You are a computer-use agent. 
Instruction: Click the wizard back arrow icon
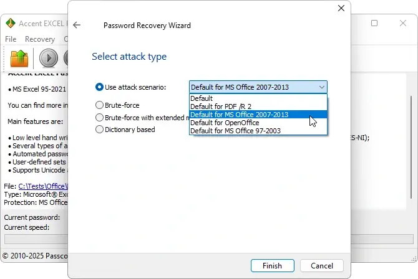click(x=77, y=26)
